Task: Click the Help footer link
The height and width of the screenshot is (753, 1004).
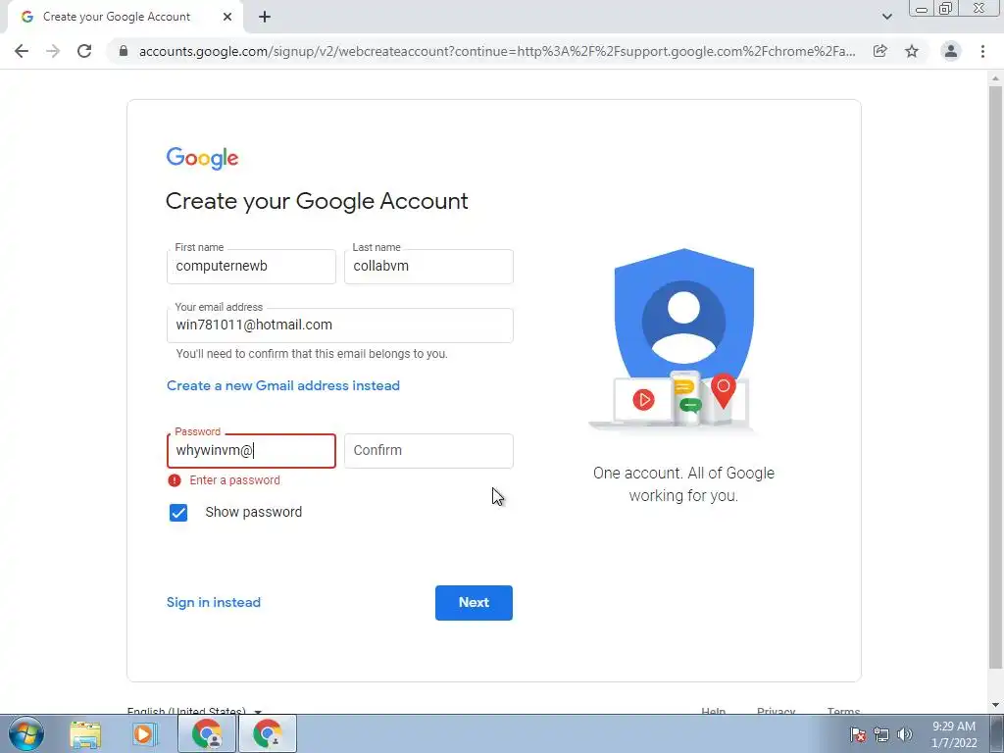Action: tap(714, 711)
